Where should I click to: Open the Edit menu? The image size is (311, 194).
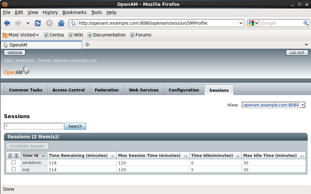click(x=19, y=12)
